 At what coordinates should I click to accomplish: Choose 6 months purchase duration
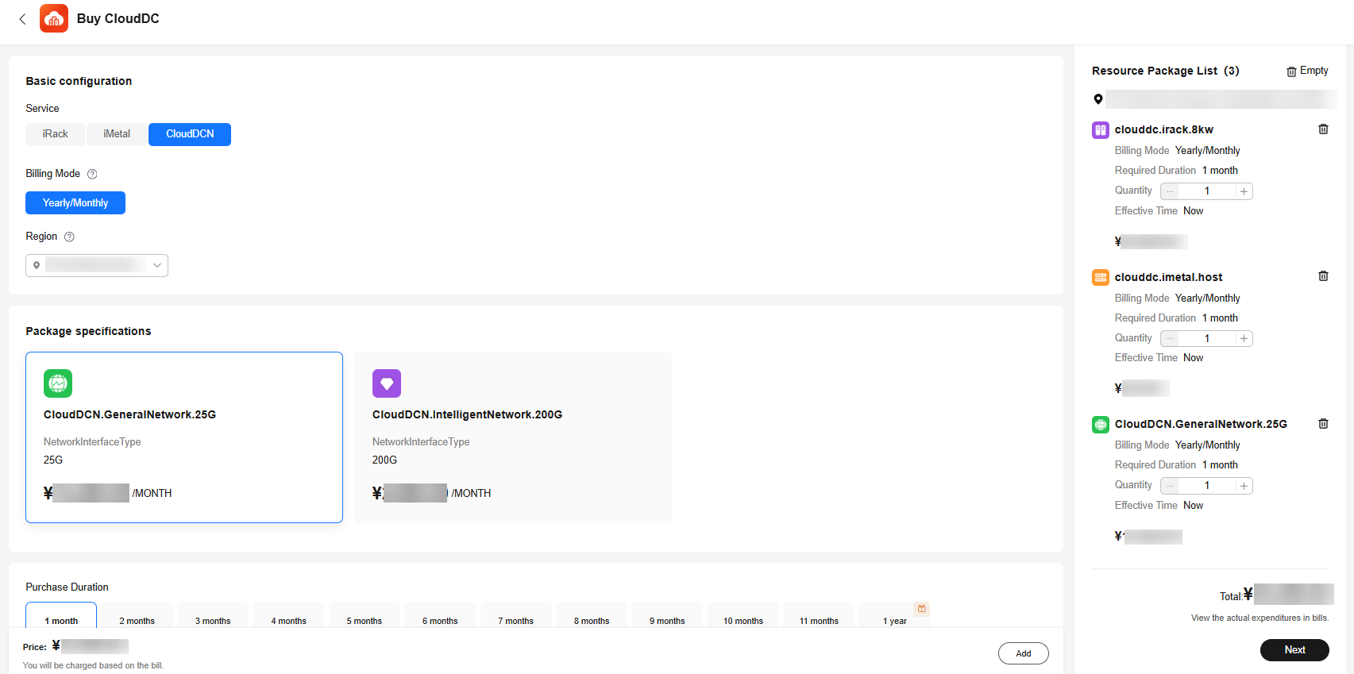[x=440, y=616]
